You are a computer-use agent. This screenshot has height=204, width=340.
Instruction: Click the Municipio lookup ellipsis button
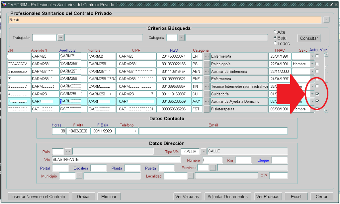[x=79, y=176]
